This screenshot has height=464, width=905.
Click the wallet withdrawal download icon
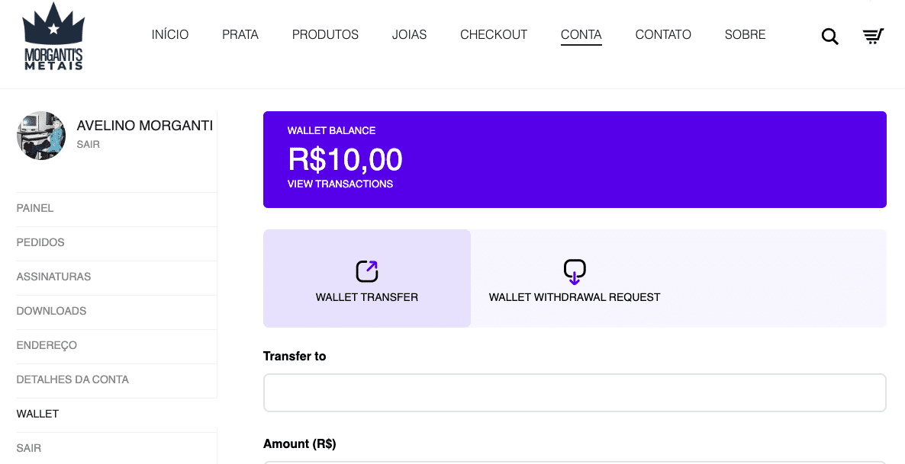tap(575, 271)
